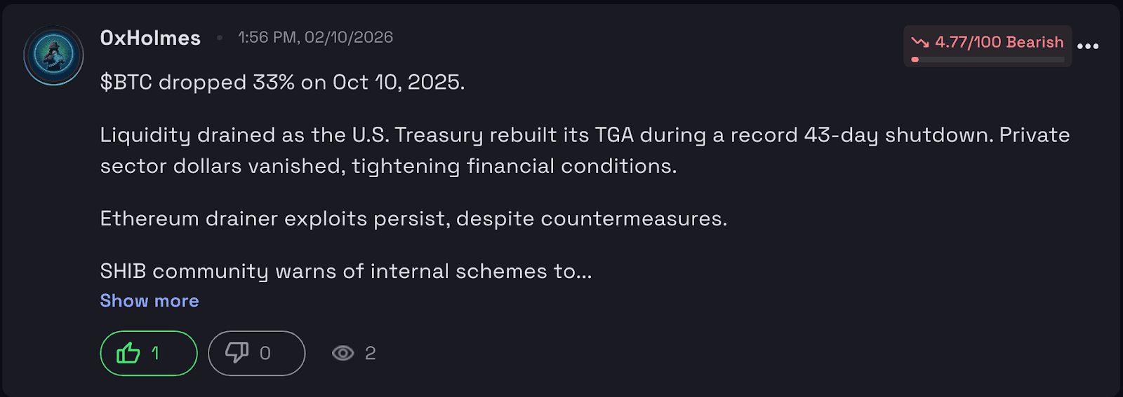Click the eye views icon
This screenshot has width=1123, height=397.
pyautogui.click(x=343, y=353)
